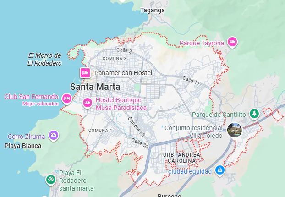The width and height of the screenshot is (285, 197).
Task: Click the Panamerican Hostel name text
Action: tap(123, 73)
